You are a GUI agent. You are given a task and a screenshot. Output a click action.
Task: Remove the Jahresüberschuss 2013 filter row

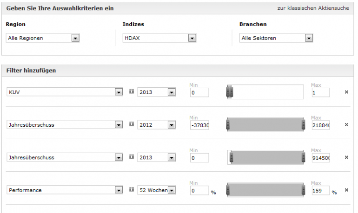point(346,157)
